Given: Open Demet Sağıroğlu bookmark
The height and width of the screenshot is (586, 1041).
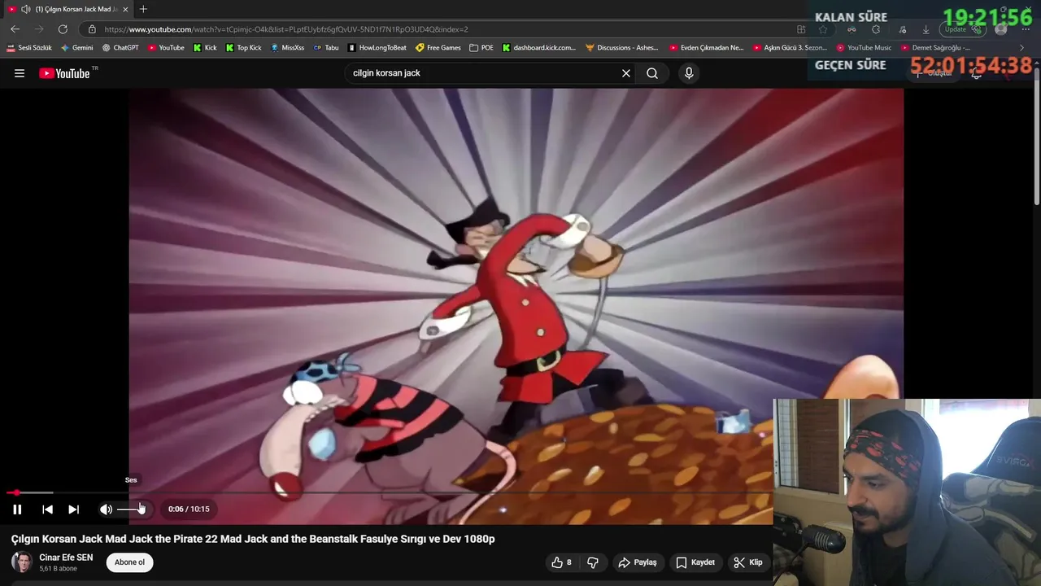Looking at the screenshot, I should [x=935, y=48].
